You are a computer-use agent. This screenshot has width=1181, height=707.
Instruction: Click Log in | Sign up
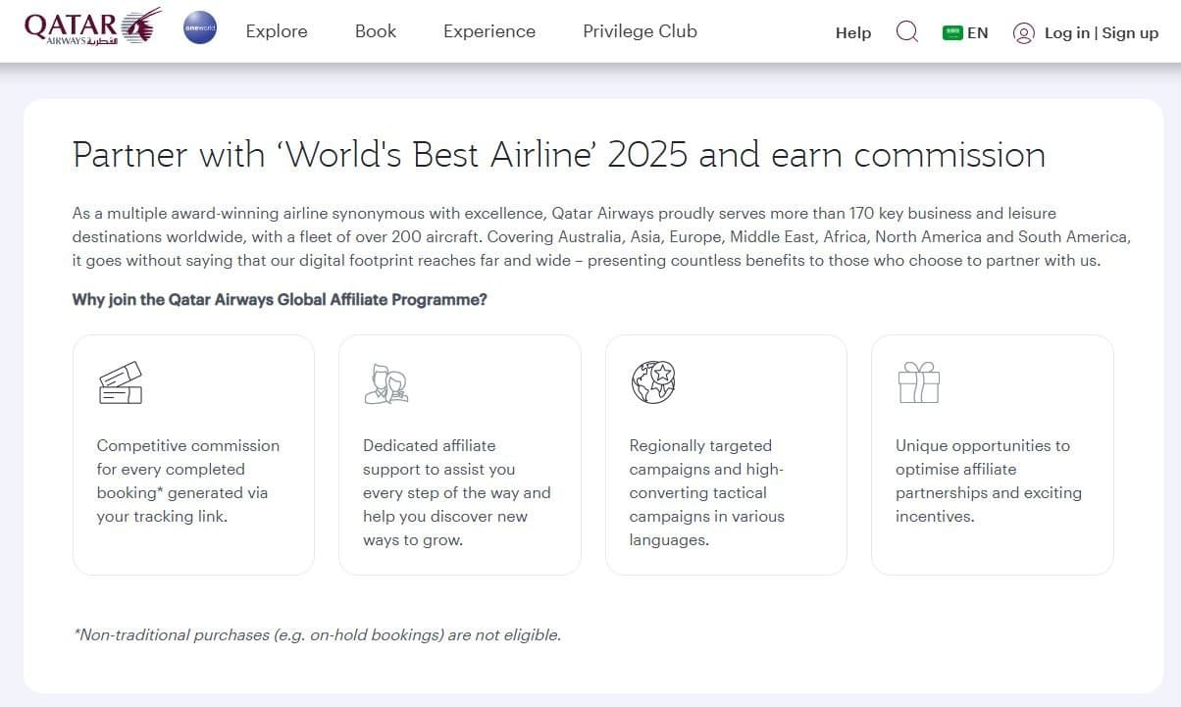[1102, 33]
